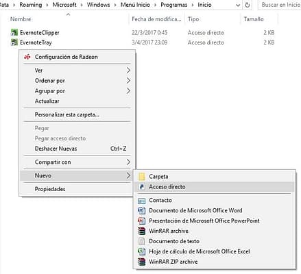Viewport: 301px width, 274px height.
Task: Choose Acceso directo in the Nuevo submenu
Action: click(215, 187)
